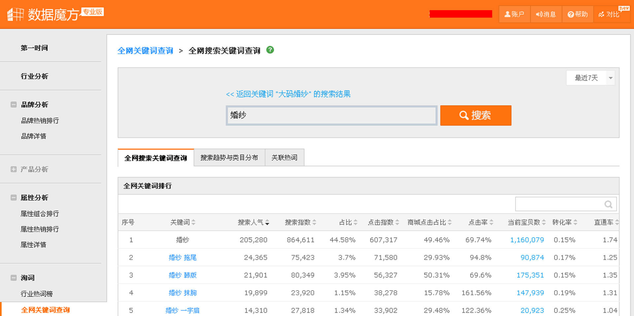This screenshot has height=316, width=634.
Task: Open item count link 175,351
Action: [530, 275]
